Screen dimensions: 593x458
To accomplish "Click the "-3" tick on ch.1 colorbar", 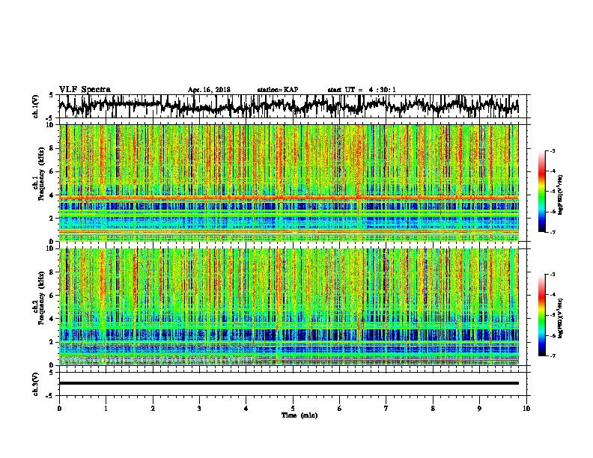I will (x=552, y=151).
